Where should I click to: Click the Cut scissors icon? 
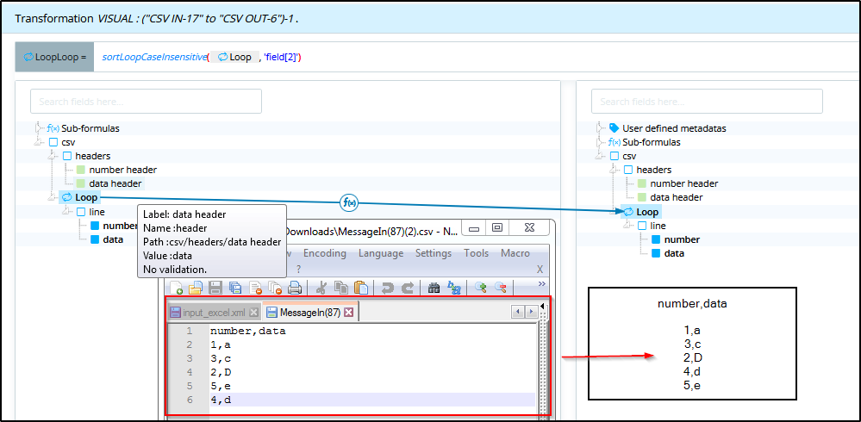coord(321,288)
